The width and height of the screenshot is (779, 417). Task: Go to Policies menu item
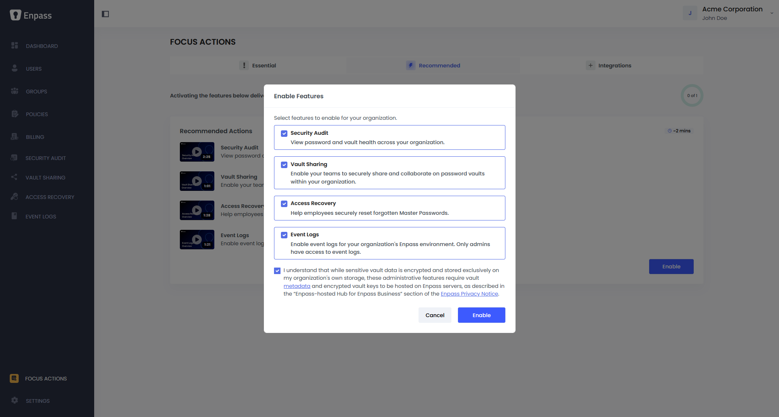click(37, 114)
